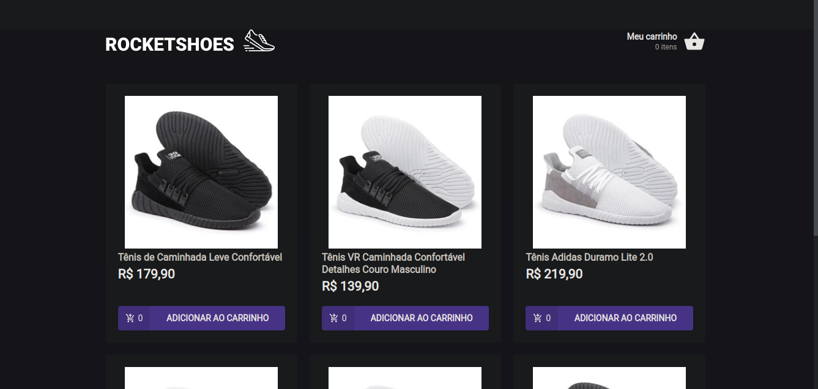Image resolution: width=818 pixels, height=389 pixels.
Task: Open the Meu carrinho link
Action: coord(652,37)
